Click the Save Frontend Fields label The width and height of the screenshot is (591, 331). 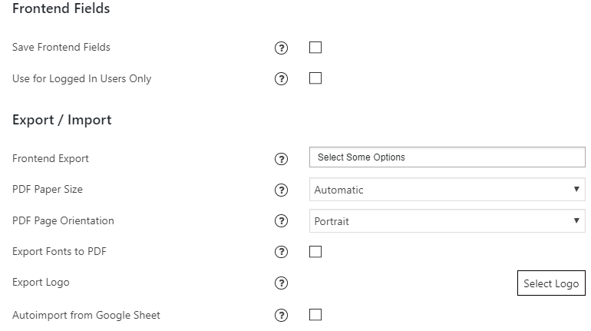(61, 48)
